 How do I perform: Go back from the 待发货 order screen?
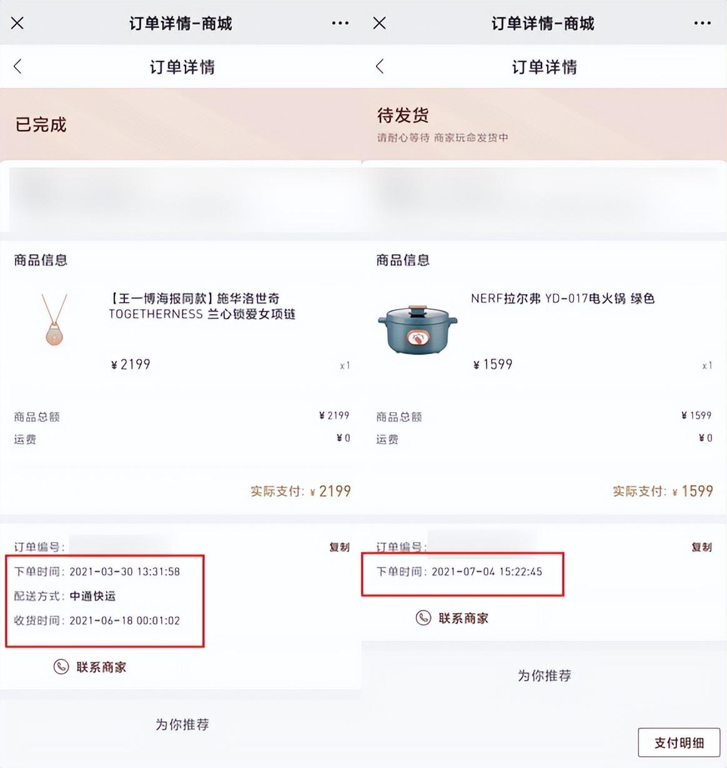tap(380, 66)
